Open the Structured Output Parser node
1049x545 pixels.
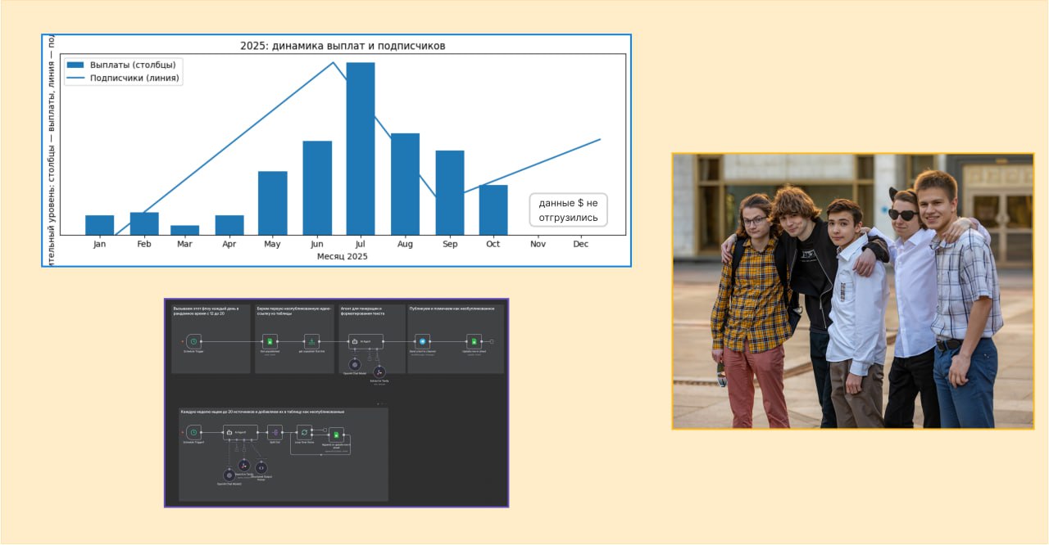pyautogui.click(x=261, y=468)
